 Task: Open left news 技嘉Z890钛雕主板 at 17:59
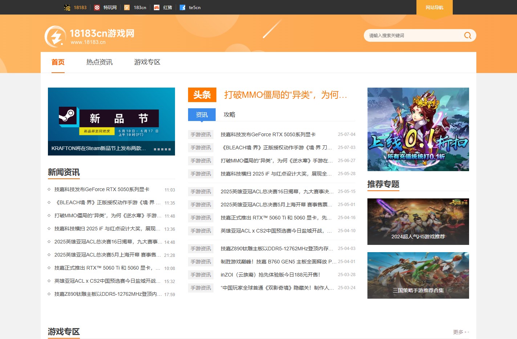108,294
